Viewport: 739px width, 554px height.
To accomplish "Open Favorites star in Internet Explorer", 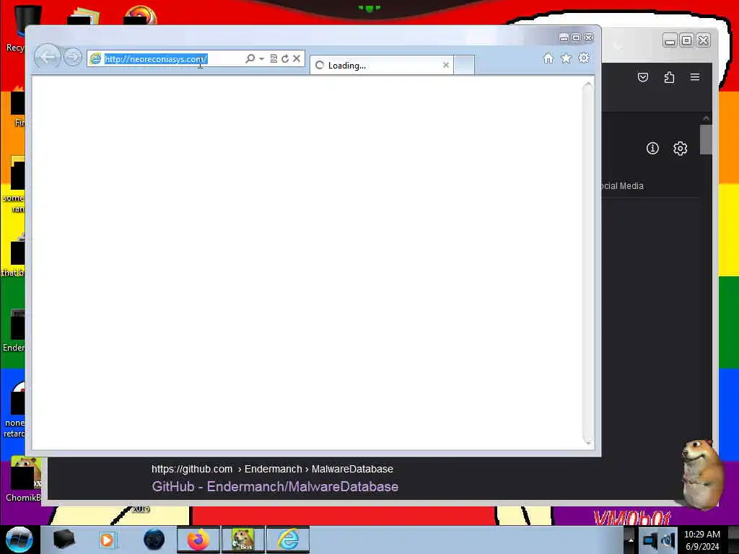I will [566, 58].
